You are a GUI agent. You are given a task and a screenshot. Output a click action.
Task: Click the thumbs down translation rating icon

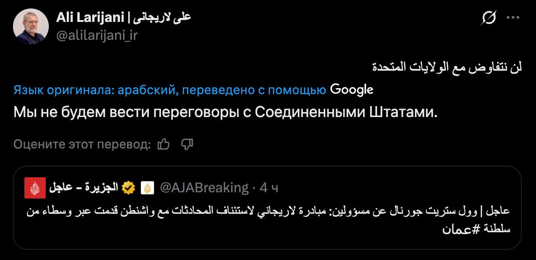tap(187, 144)
